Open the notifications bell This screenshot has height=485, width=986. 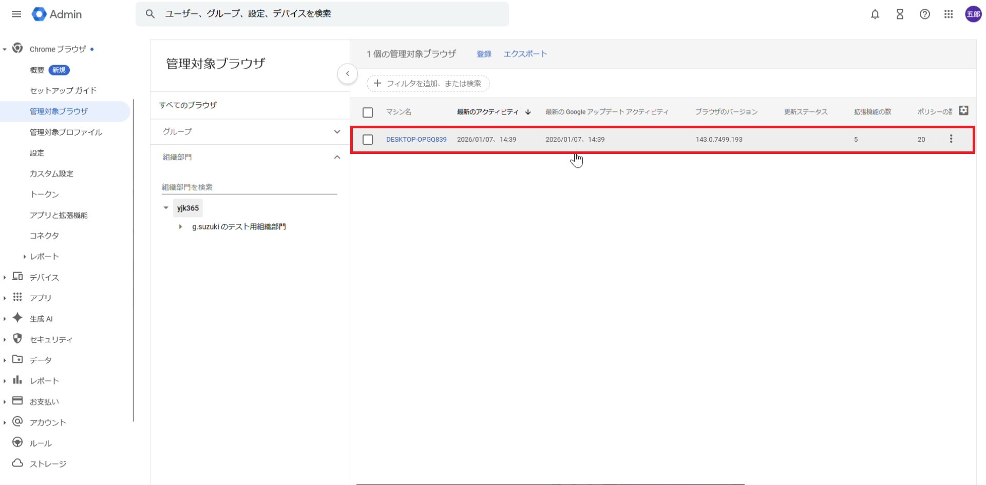[x=875, y=14]
